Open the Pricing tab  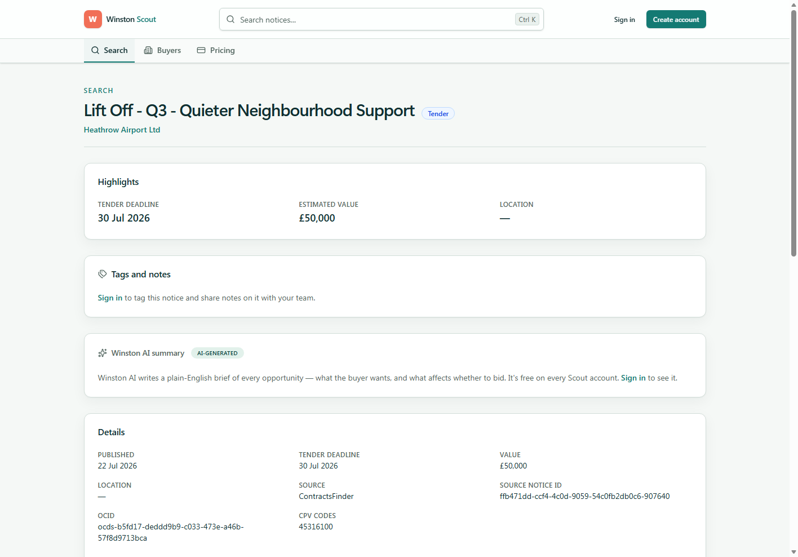[216, 50]
